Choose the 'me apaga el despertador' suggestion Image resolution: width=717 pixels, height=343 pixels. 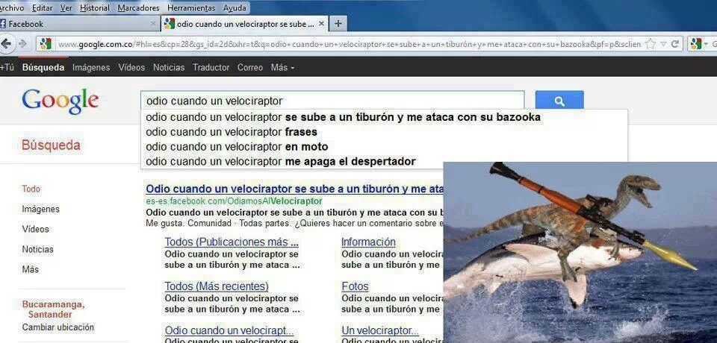(x=280, y=162)
